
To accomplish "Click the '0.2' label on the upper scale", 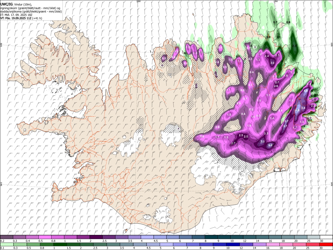I will [x=2, y=241].
